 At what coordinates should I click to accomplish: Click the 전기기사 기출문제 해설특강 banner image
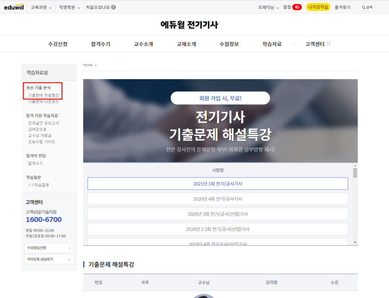click(220, 121)
